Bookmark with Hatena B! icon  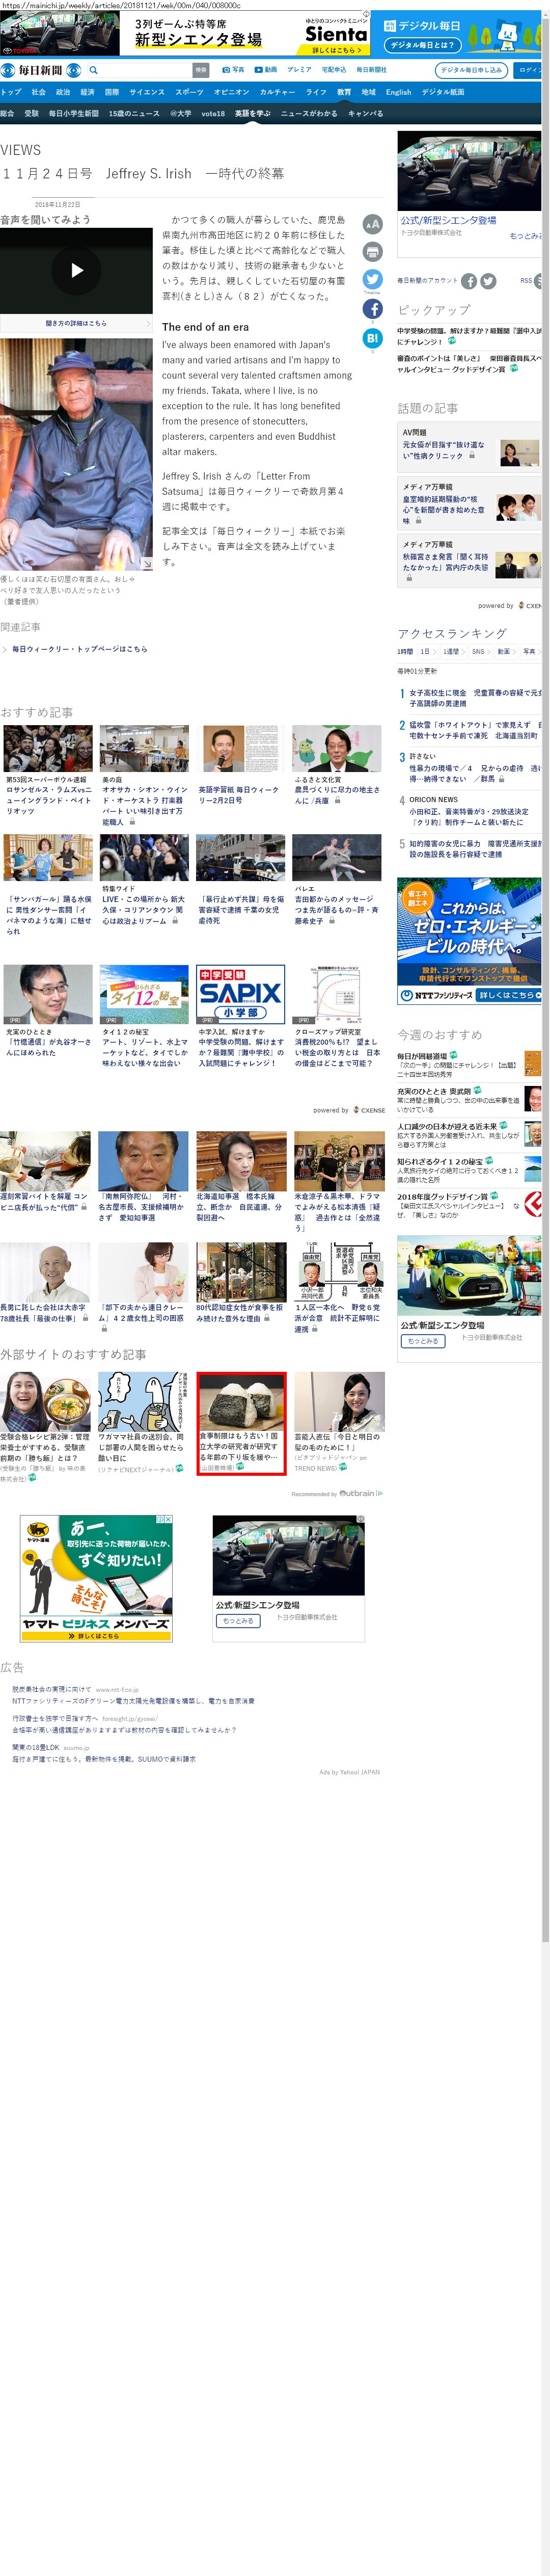pyautogui.click(x=372, y=338)
